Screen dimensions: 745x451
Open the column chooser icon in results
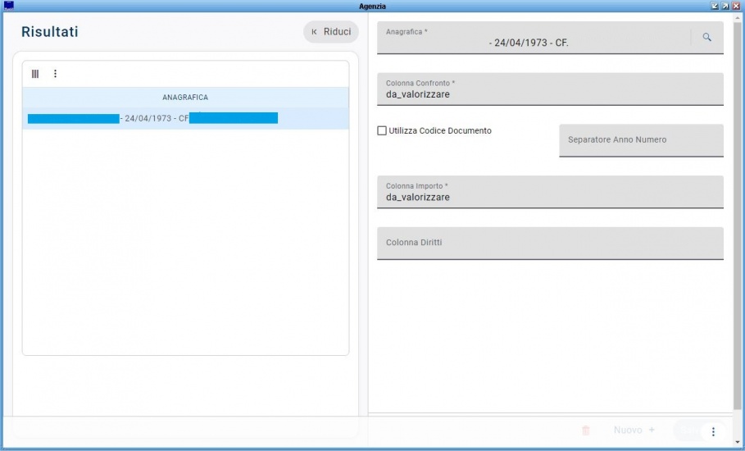click(x=35, y=74)
